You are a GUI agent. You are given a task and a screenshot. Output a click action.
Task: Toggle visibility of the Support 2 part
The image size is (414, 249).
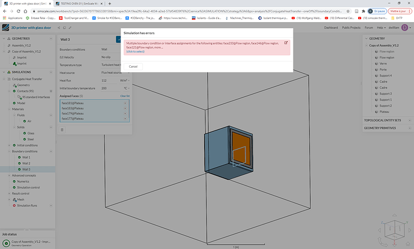[x=377, y=106]
